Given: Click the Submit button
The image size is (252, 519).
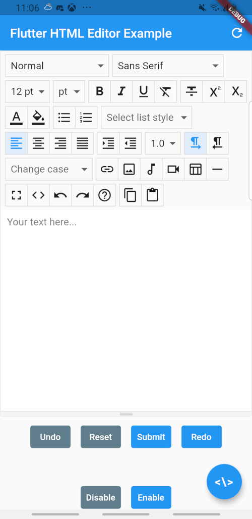Looking at the screenshot, I should [151, 437].
